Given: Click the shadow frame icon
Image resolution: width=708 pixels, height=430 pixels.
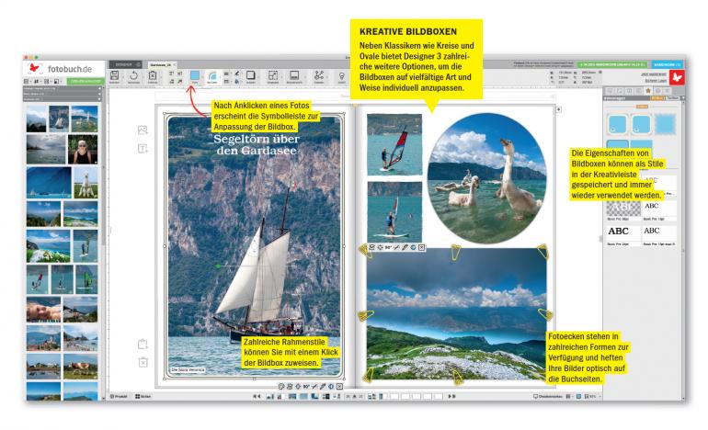Looking at the screenshot, I should [x=251, y=75].
